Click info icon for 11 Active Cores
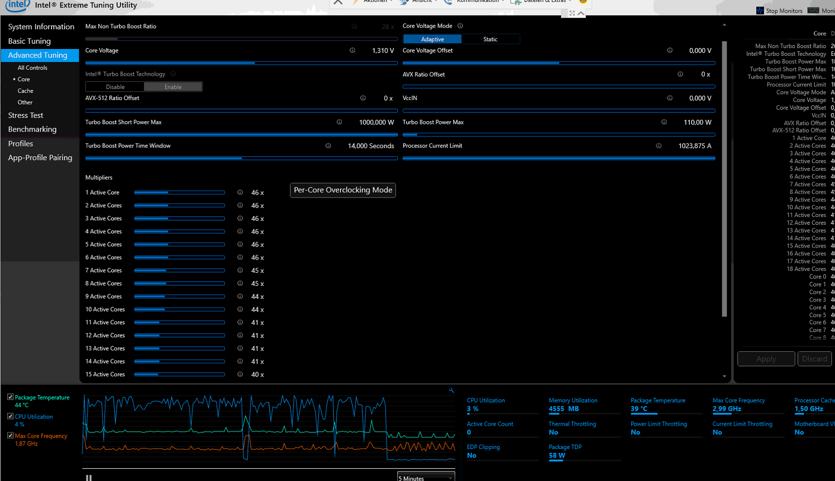Image resolution: width=835 pixels, height=481 pixels. point(240,322)
